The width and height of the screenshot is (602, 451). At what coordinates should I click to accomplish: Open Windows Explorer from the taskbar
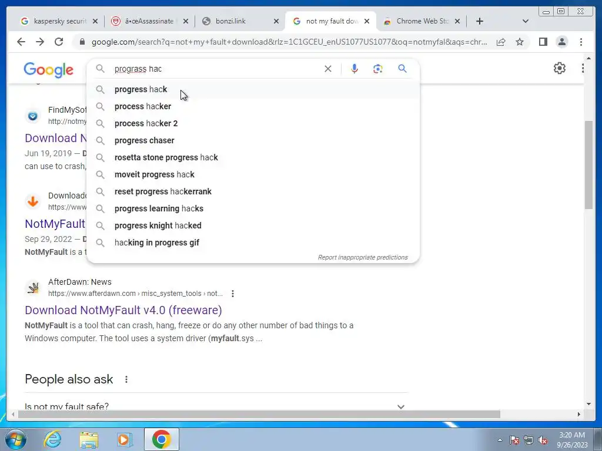coord(89,439)
